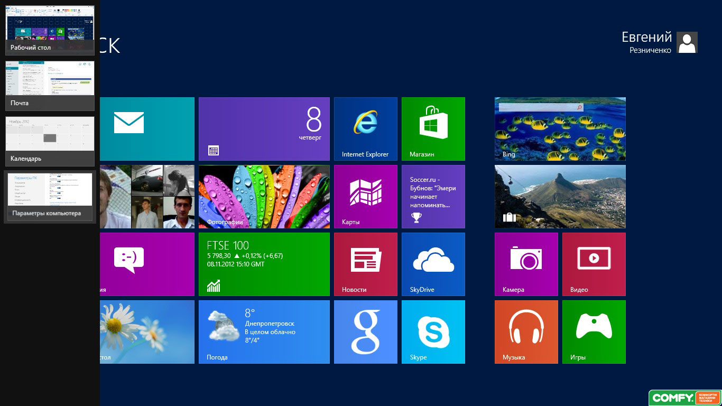Launch the Skype tile
Screen dimensions: 722x406
tap(433, 332)
